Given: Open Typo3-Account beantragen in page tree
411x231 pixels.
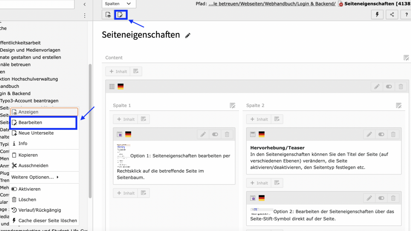Looking at the screenshot, I should [29, 101].
